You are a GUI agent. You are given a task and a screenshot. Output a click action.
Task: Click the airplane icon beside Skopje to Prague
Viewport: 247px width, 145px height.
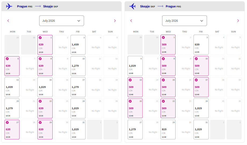pyautogui.click(x=132, y=6)
